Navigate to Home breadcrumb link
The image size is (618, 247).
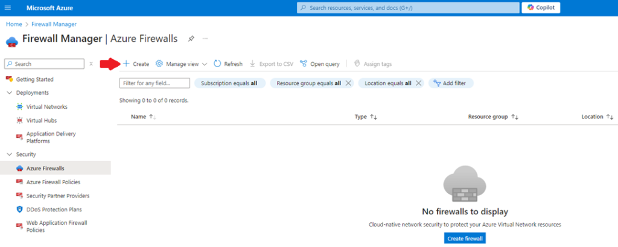pos(14,24)
